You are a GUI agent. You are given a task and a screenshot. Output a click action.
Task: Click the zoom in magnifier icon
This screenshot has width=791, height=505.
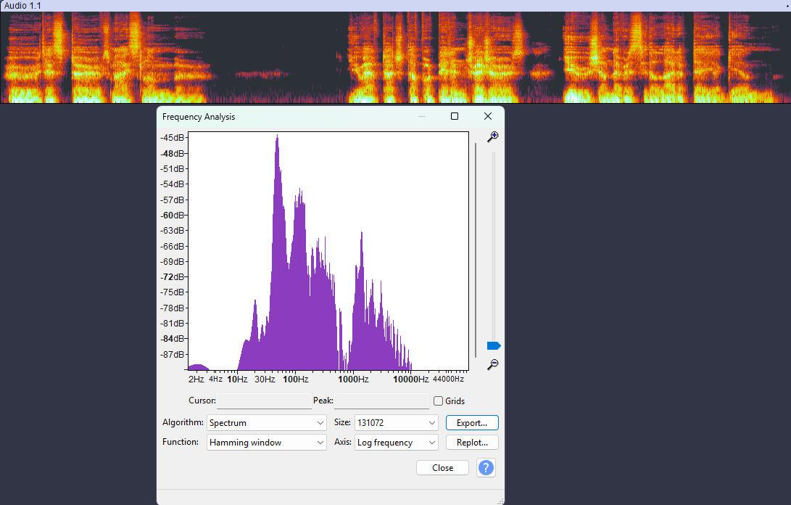(x=493, y=136)
